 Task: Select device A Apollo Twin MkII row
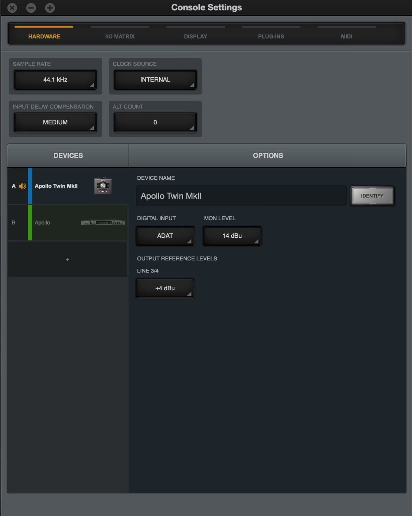point(68,186)
